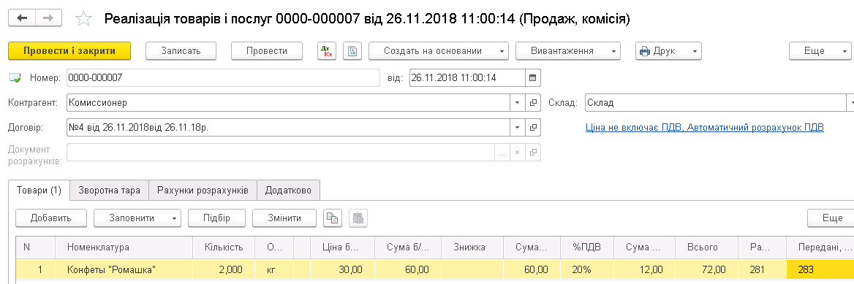Open the calendar picker for the date field
The height and width of the screenshot is (284, 854).
tap(533, 77)
